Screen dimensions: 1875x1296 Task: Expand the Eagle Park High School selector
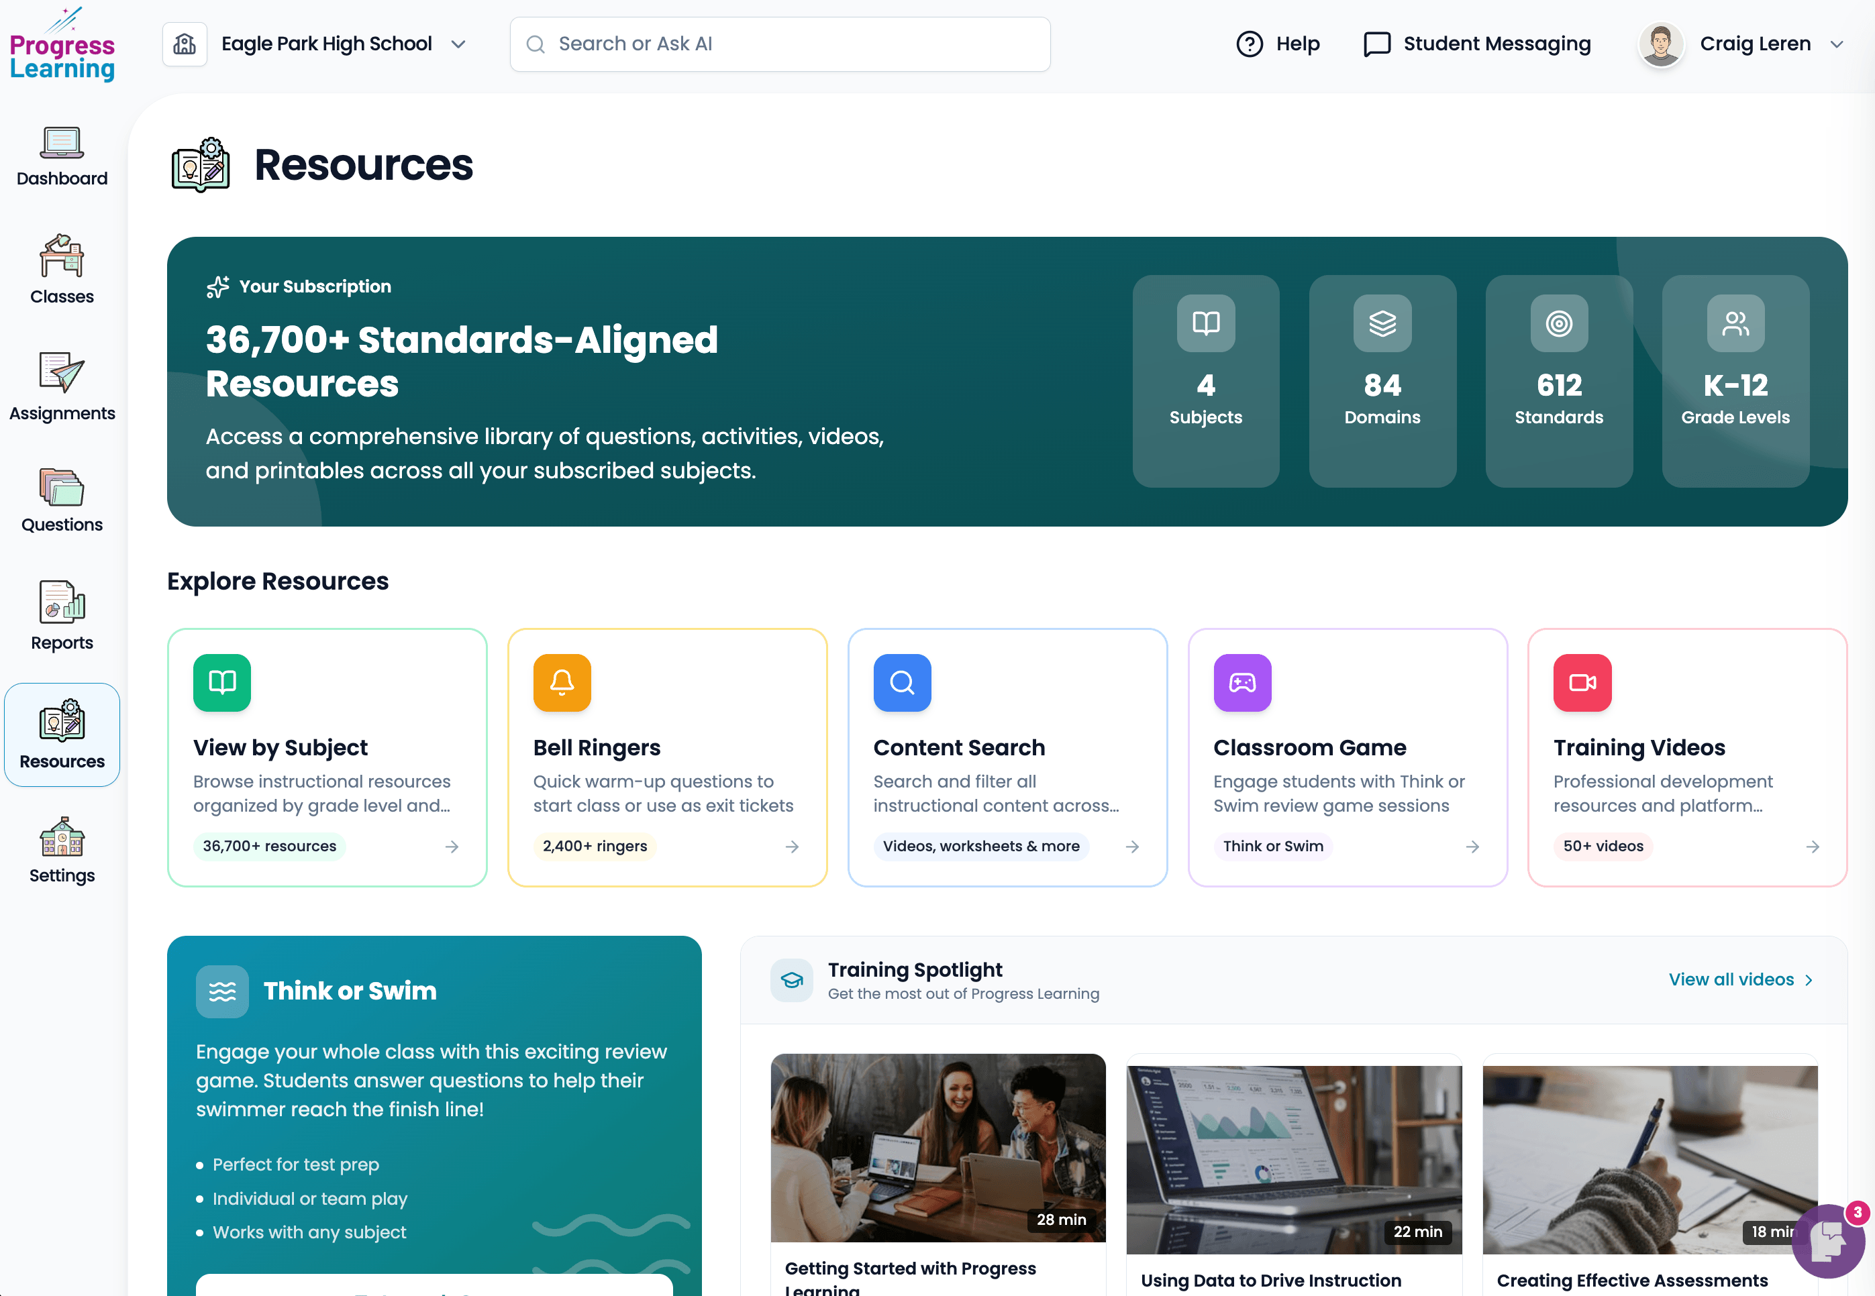coord(458,44)
